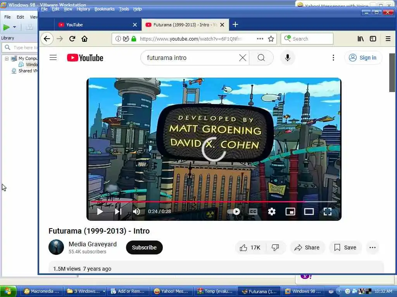Open a new Firefox tab
This screenshot has height=297, width=397.
235,24
